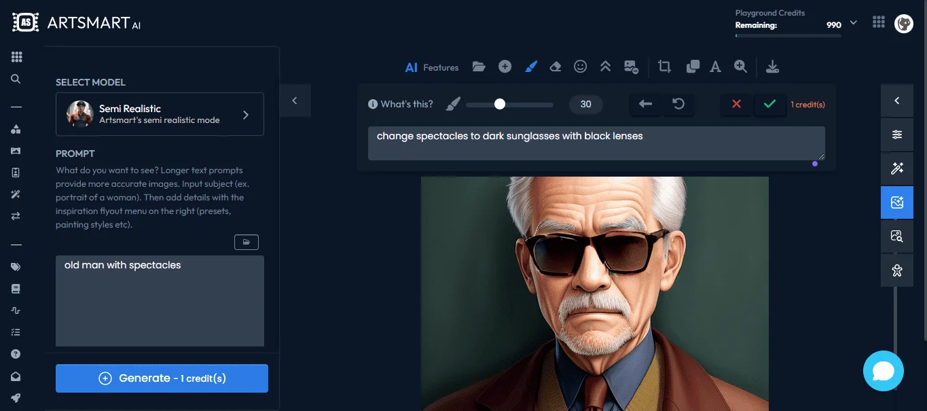The image size is (927, 411).
Task: Select the text tool 'A' icon
Action: pos(715,67)
